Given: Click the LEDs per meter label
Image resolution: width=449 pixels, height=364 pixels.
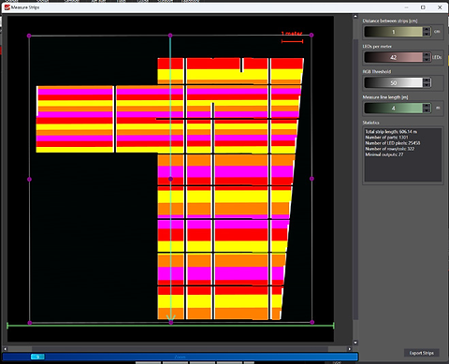Looking at the screenshot, I should 377,47.
